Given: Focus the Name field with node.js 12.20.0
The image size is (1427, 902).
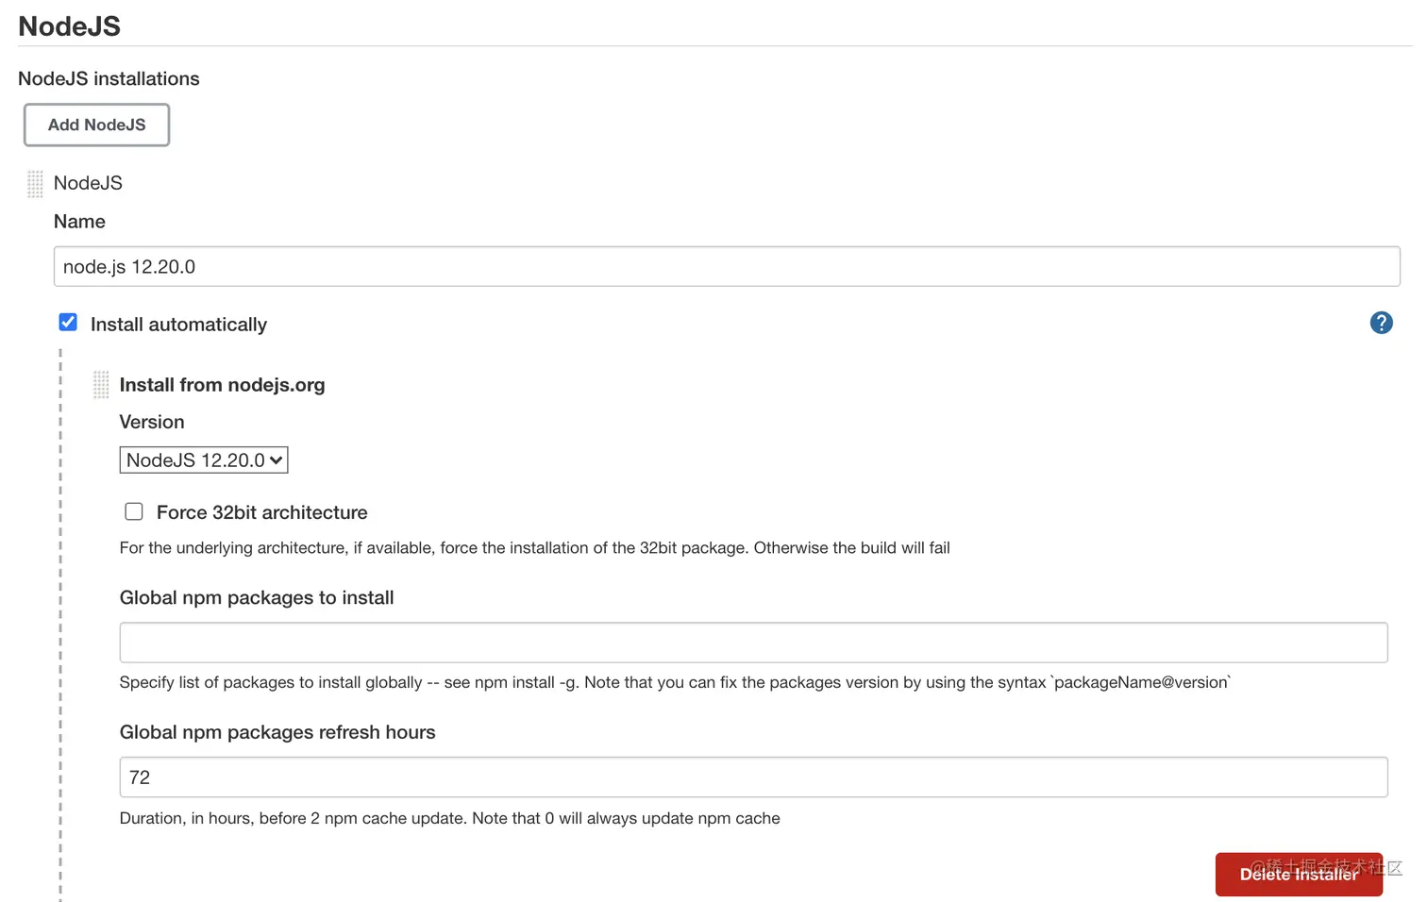Looking at the screenshot, I should [726, 266].
